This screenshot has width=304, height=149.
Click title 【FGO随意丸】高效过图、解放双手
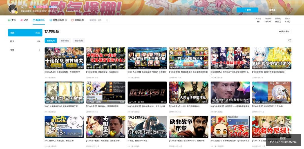(59, 141)
